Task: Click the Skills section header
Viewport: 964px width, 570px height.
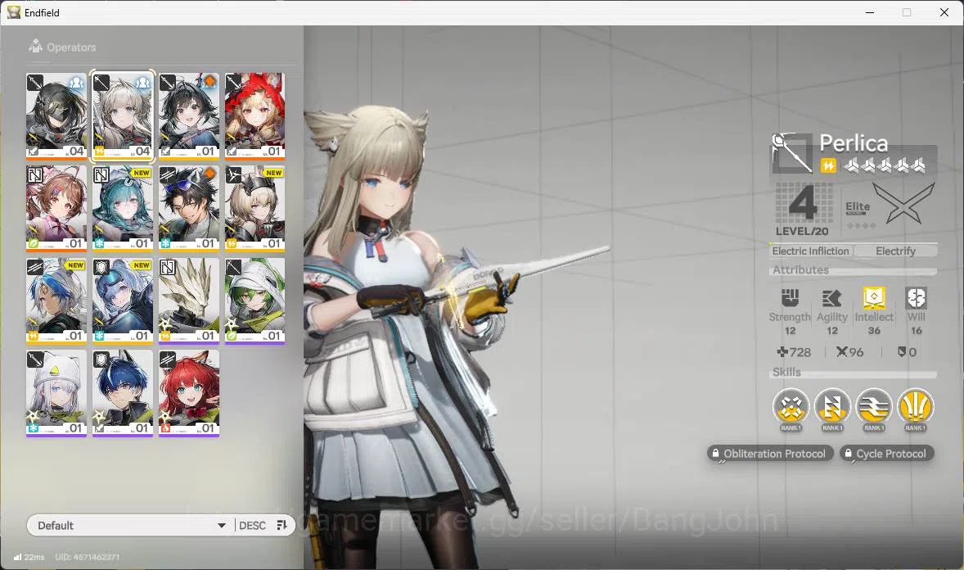Action: pos(786,372)
